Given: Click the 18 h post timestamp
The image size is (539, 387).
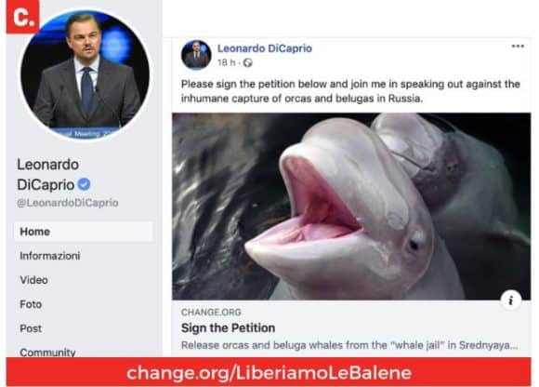Looking at the screenshot, I should tap(227, 62).
